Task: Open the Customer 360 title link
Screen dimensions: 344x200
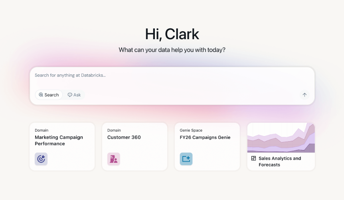Action: [124, 137]
